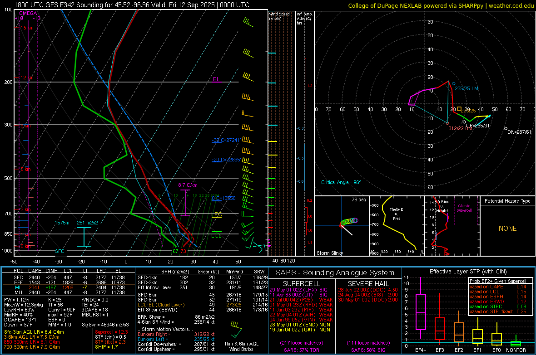Screen dimensions: 536x355
Task: Click the Inf. Temp. Adv. panel header
Action: click(x=304, y=19)
